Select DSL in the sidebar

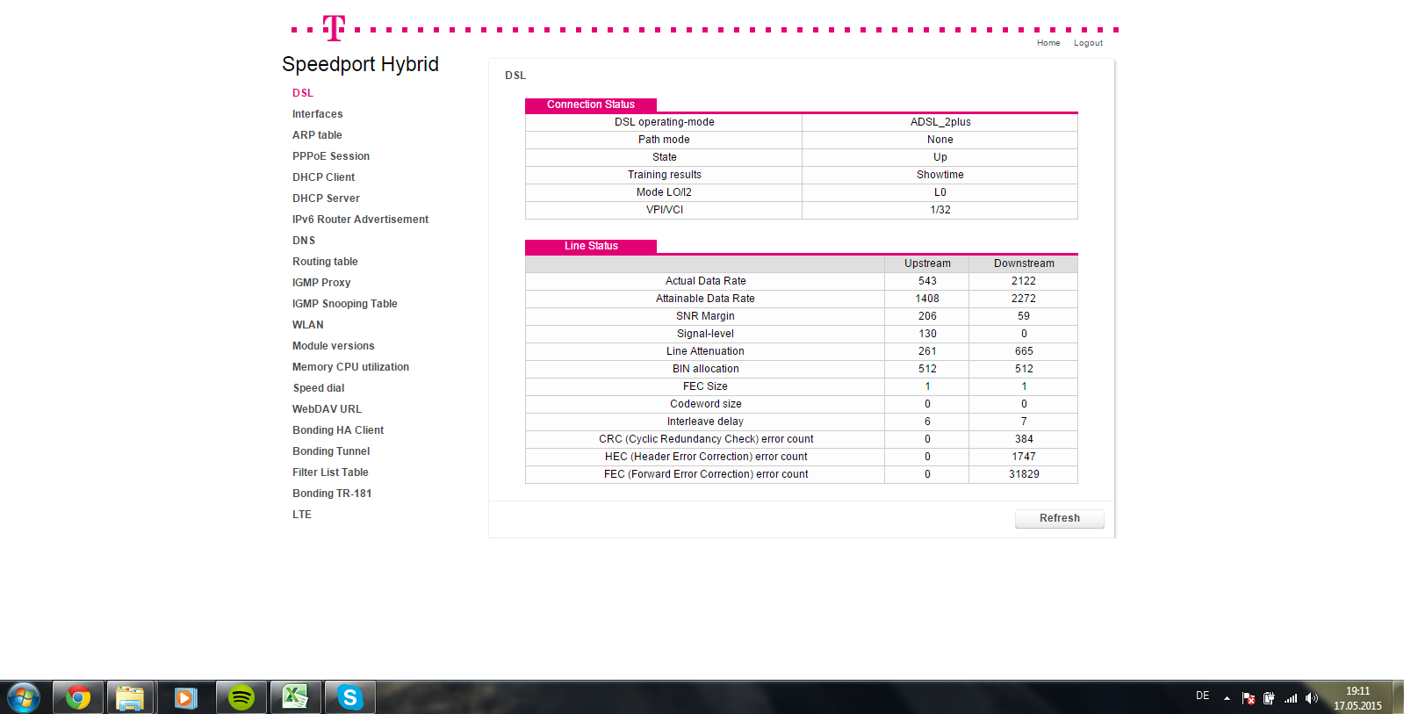click(303, 93)
